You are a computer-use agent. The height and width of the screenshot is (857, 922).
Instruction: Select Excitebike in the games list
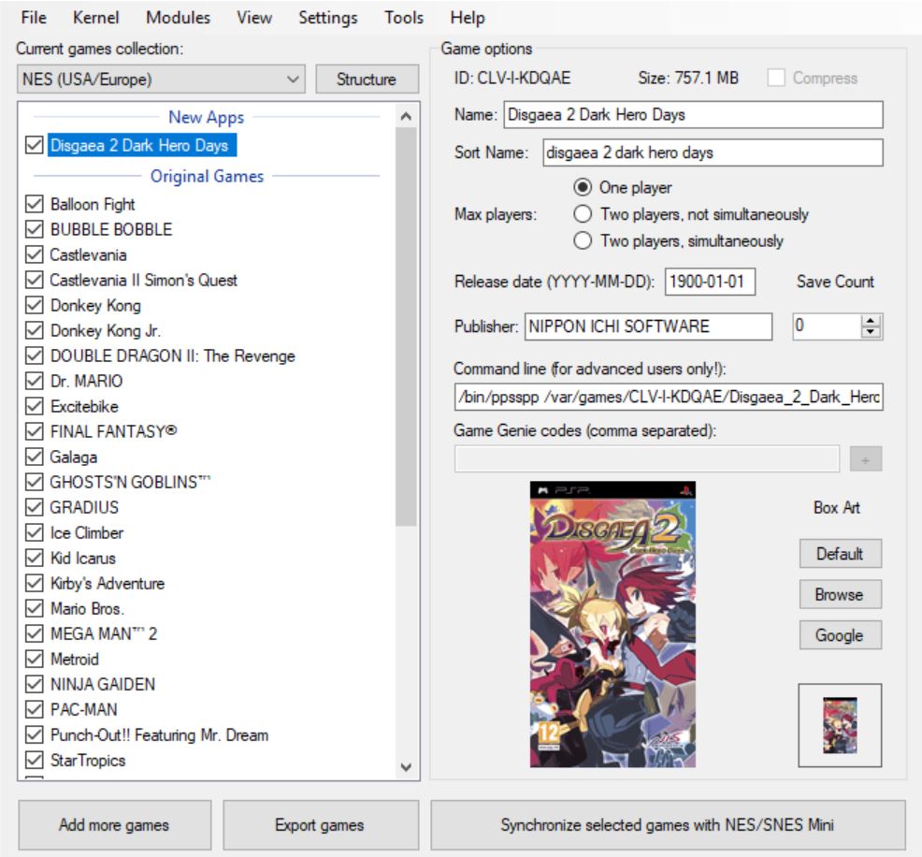point(85,407)
